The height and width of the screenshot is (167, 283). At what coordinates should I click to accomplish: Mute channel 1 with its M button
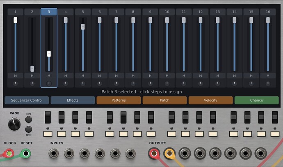(x=15, y=76)
